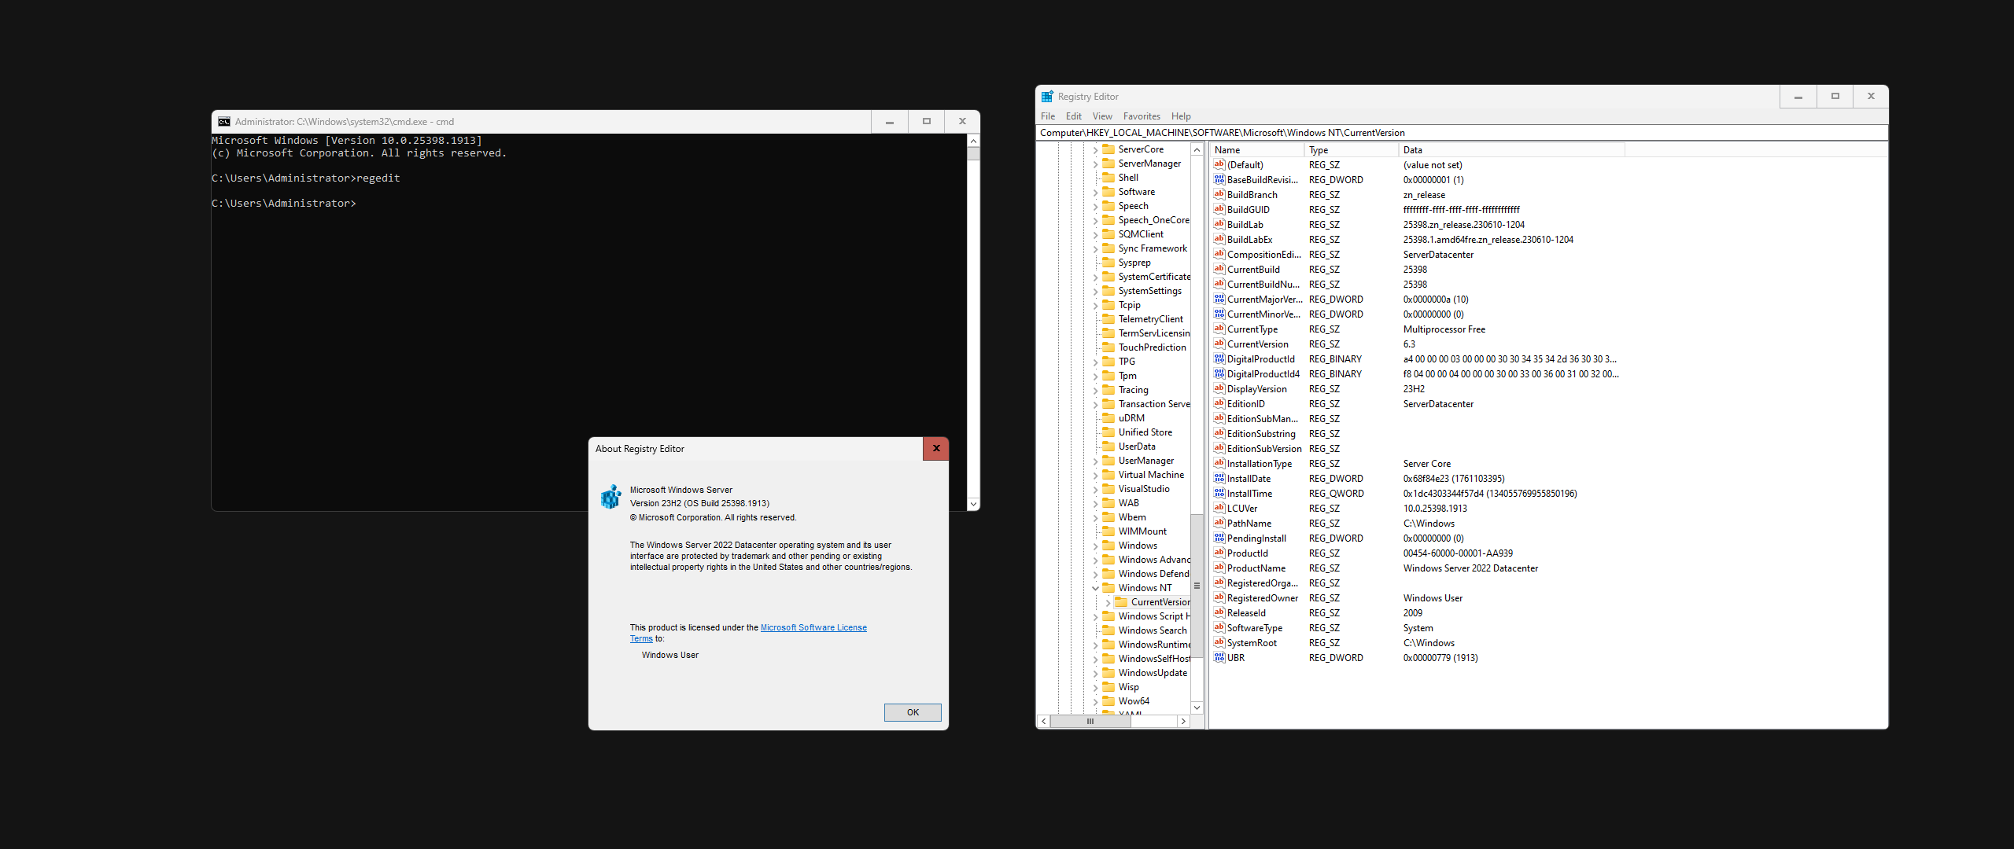Open the Microsoft Software License Terms link
This screenshot has width=2014, height=849.
pyautogui.click(x=813, y=627)
